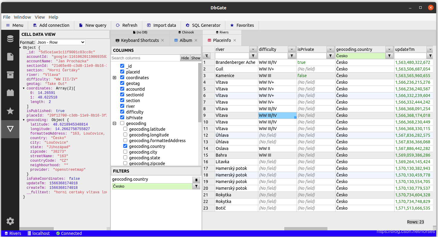Click Refresh in toolbar
Viewport: 438px width, 237px height.
(x=126, y=25)
